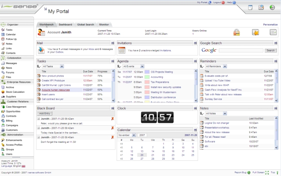The height and width of the screenshot is (176, 281).
Task: Open the November month dropdown in Calendar
Action: coord(126,135)
